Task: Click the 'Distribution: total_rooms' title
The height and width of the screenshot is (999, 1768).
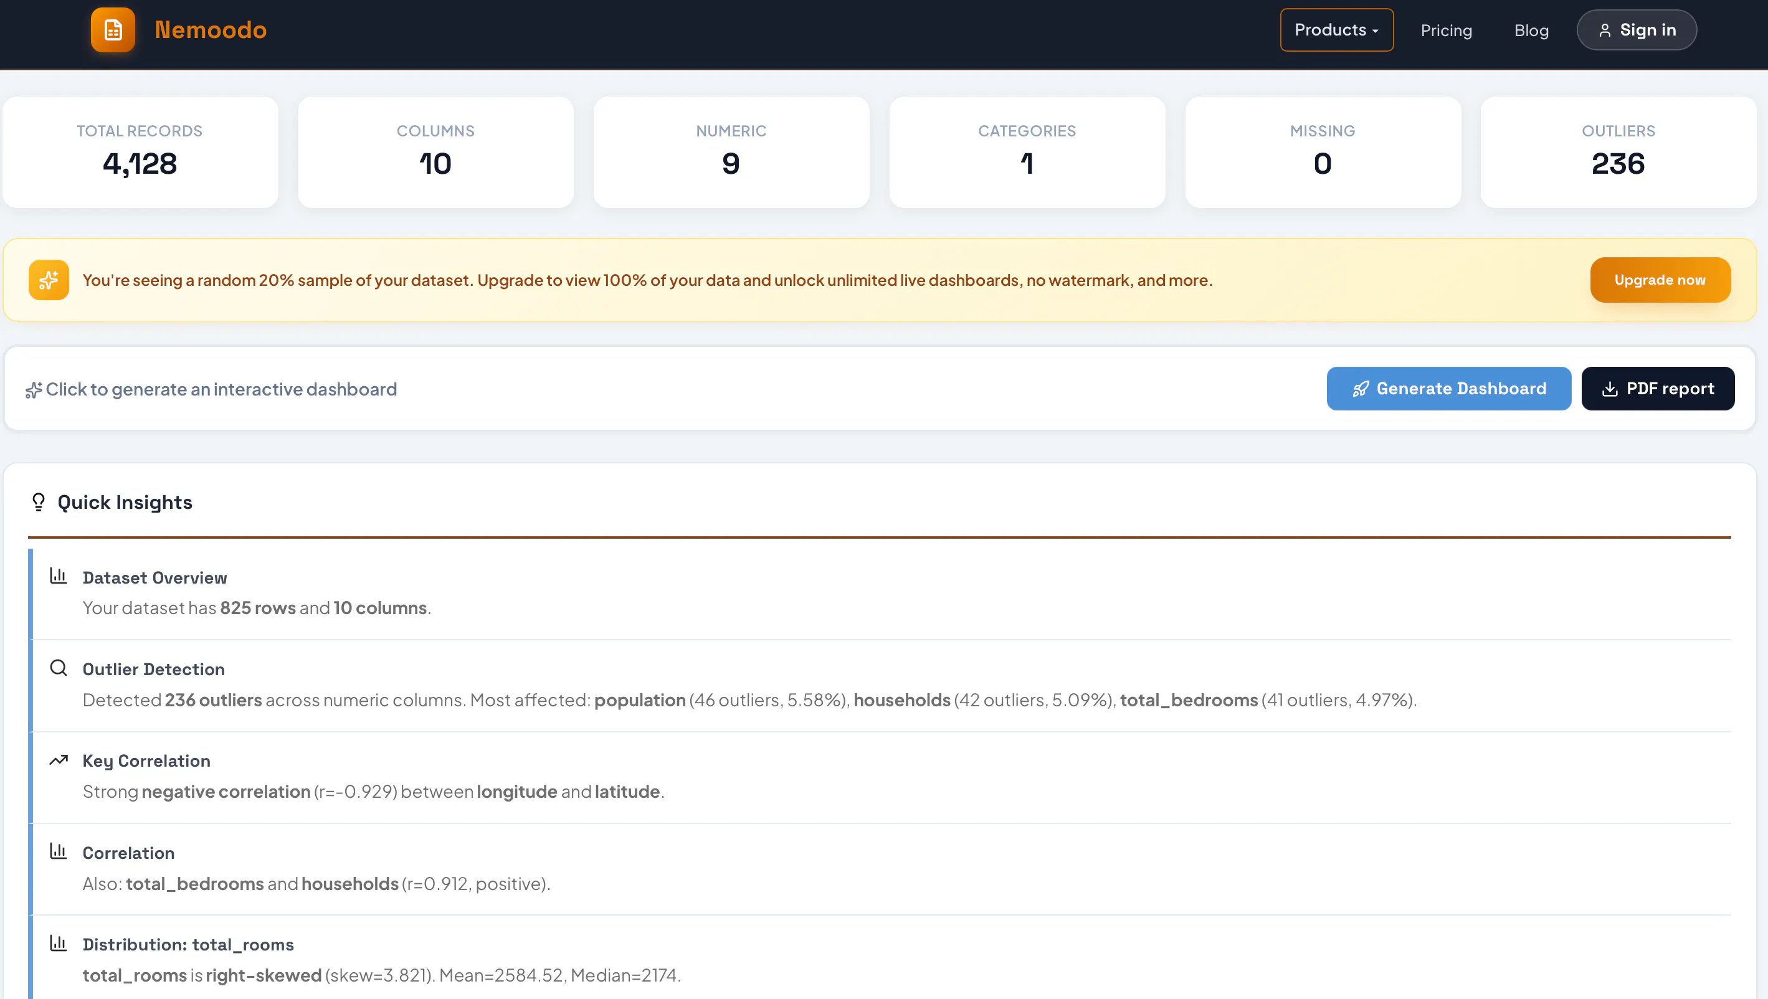Action: (x=188, y=945)
